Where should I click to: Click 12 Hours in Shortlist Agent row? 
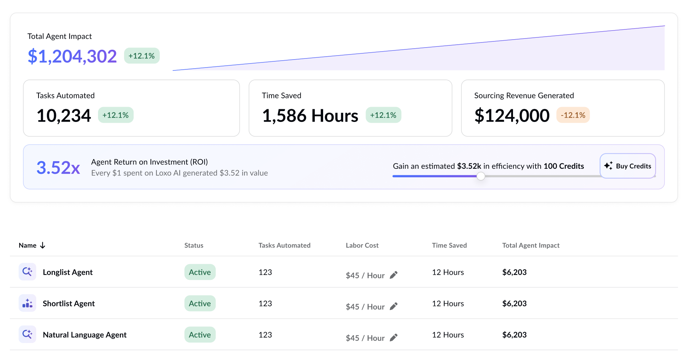(448, 303)
